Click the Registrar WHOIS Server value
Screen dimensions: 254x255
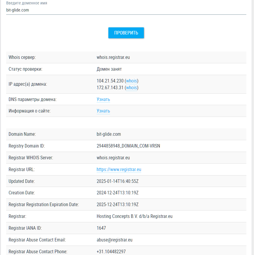[113, 158]
